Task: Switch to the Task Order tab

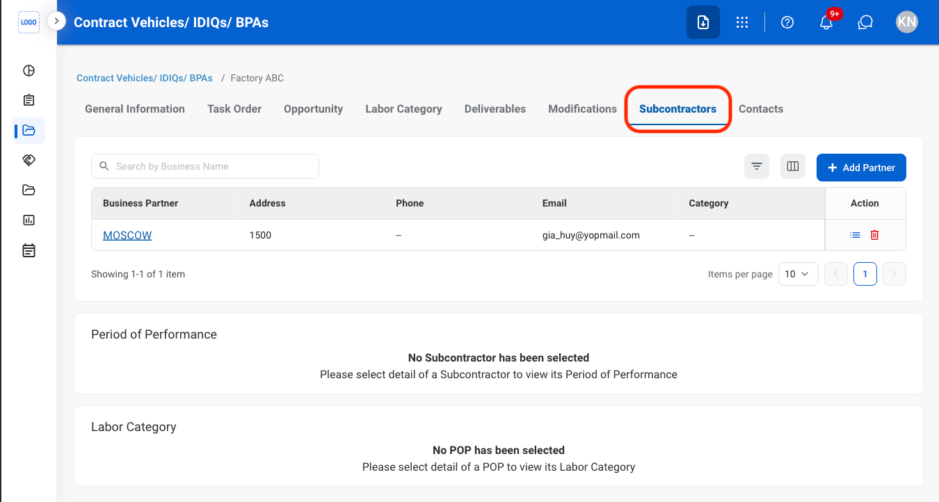Action: (234, 108)
